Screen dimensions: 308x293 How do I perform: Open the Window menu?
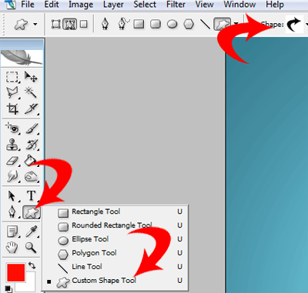click(x=239, y=5)
